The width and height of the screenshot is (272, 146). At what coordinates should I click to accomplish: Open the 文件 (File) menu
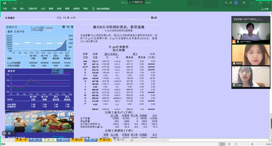tap(5, 9)
